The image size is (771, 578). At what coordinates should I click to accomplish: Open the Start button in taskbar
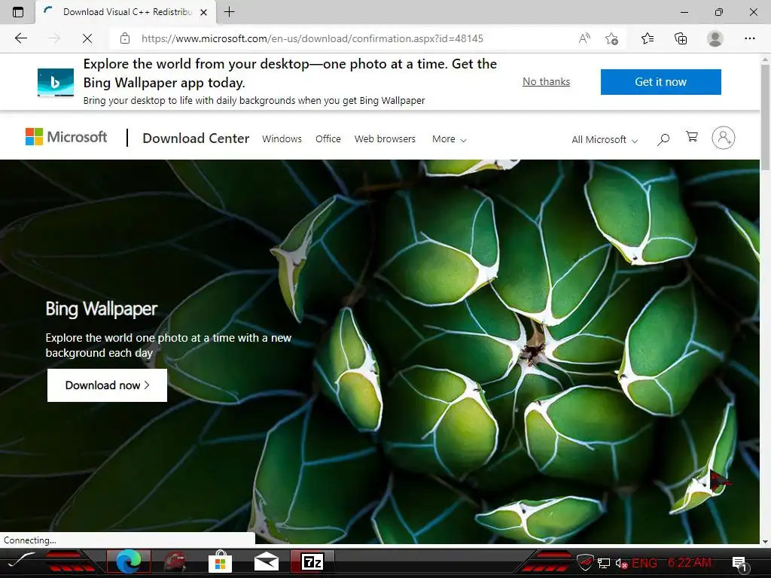(22, 561)
